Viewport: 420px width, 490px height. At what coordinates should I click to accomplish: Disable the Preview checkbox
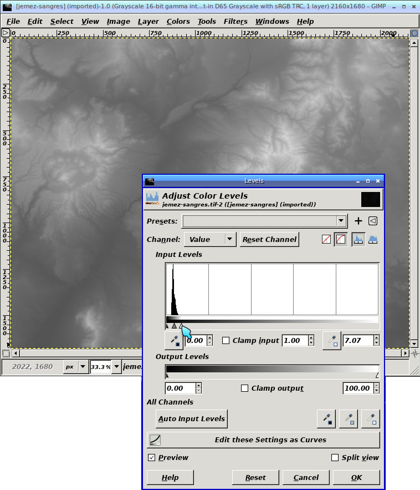[151, 457]
